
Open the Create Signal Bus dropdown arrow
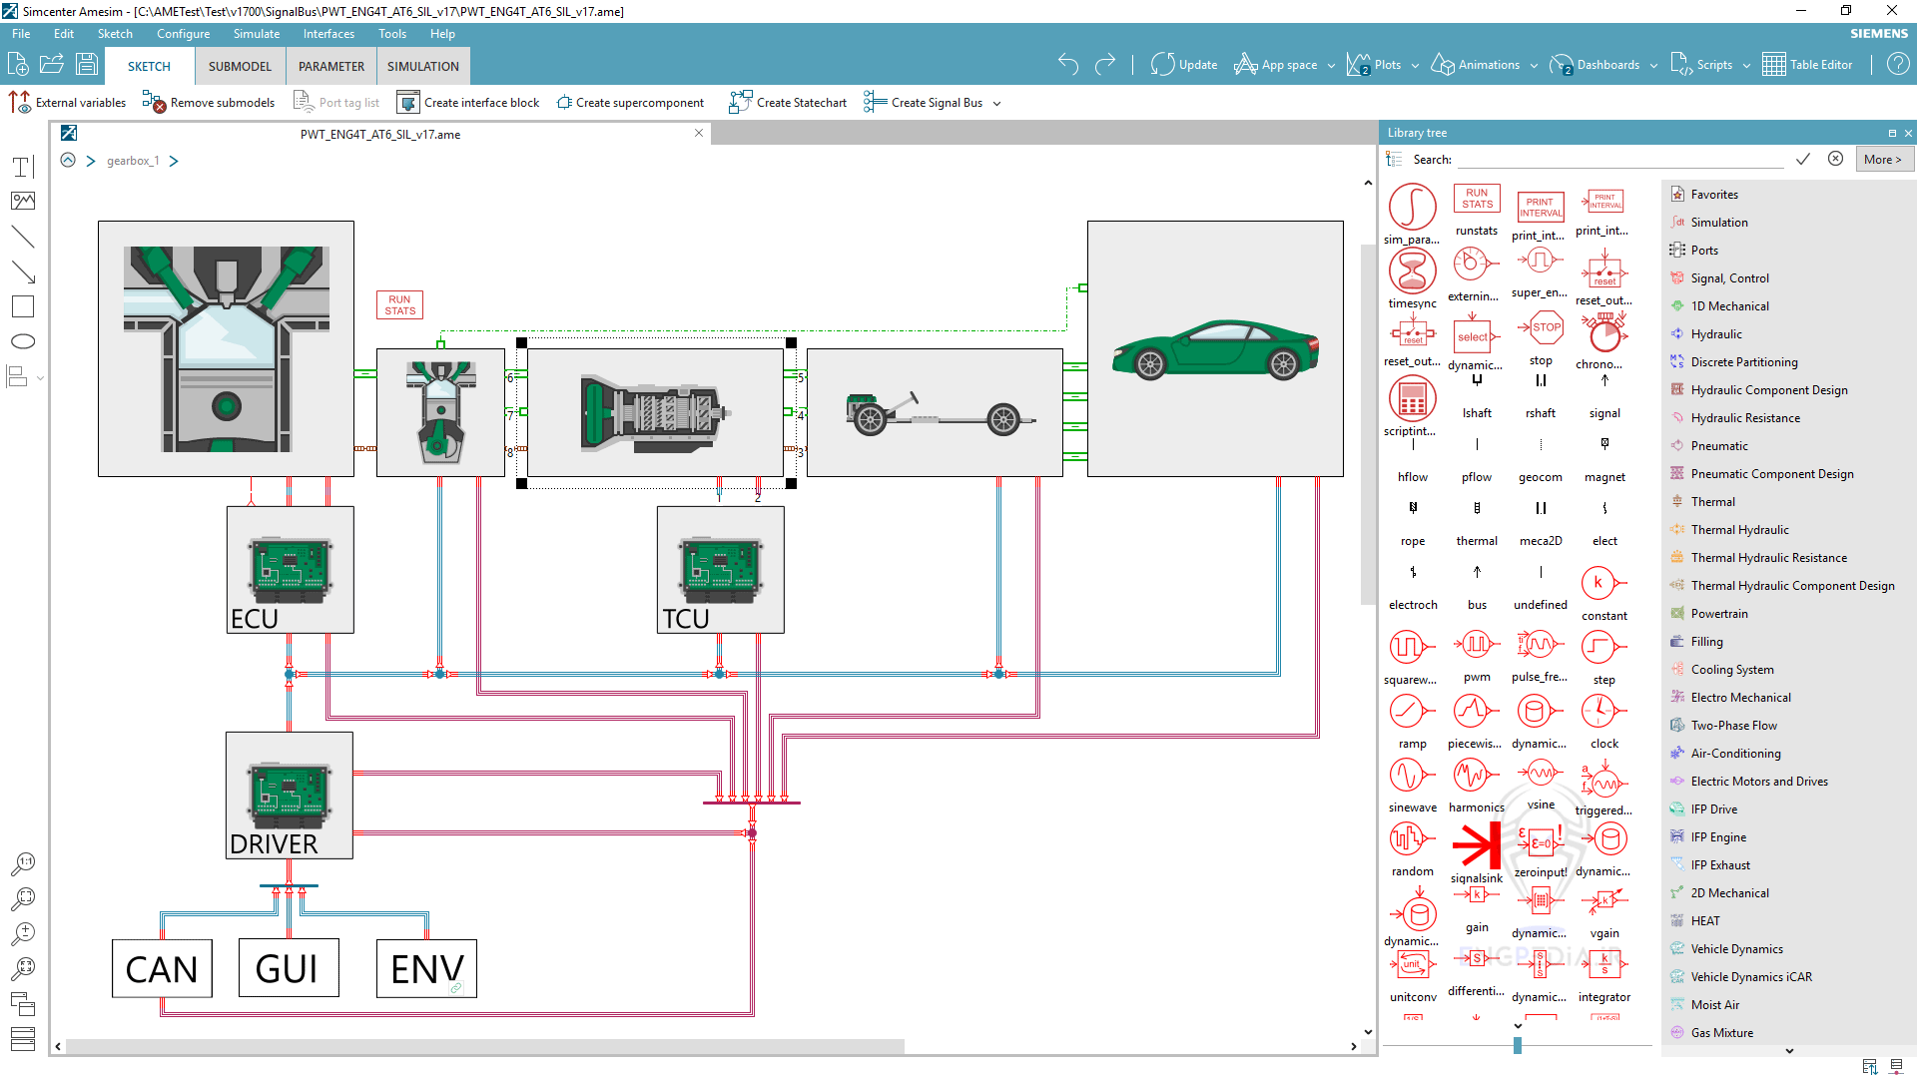996,104
